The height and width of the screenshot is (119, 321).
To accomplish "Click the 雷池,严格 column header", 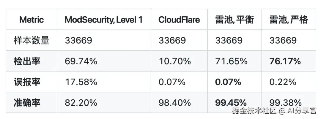I will click(x=289, y=20).
